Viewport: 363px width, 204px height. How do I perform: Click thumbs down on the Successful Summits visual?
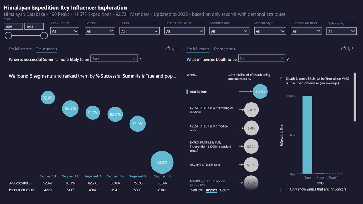(175, 49)
